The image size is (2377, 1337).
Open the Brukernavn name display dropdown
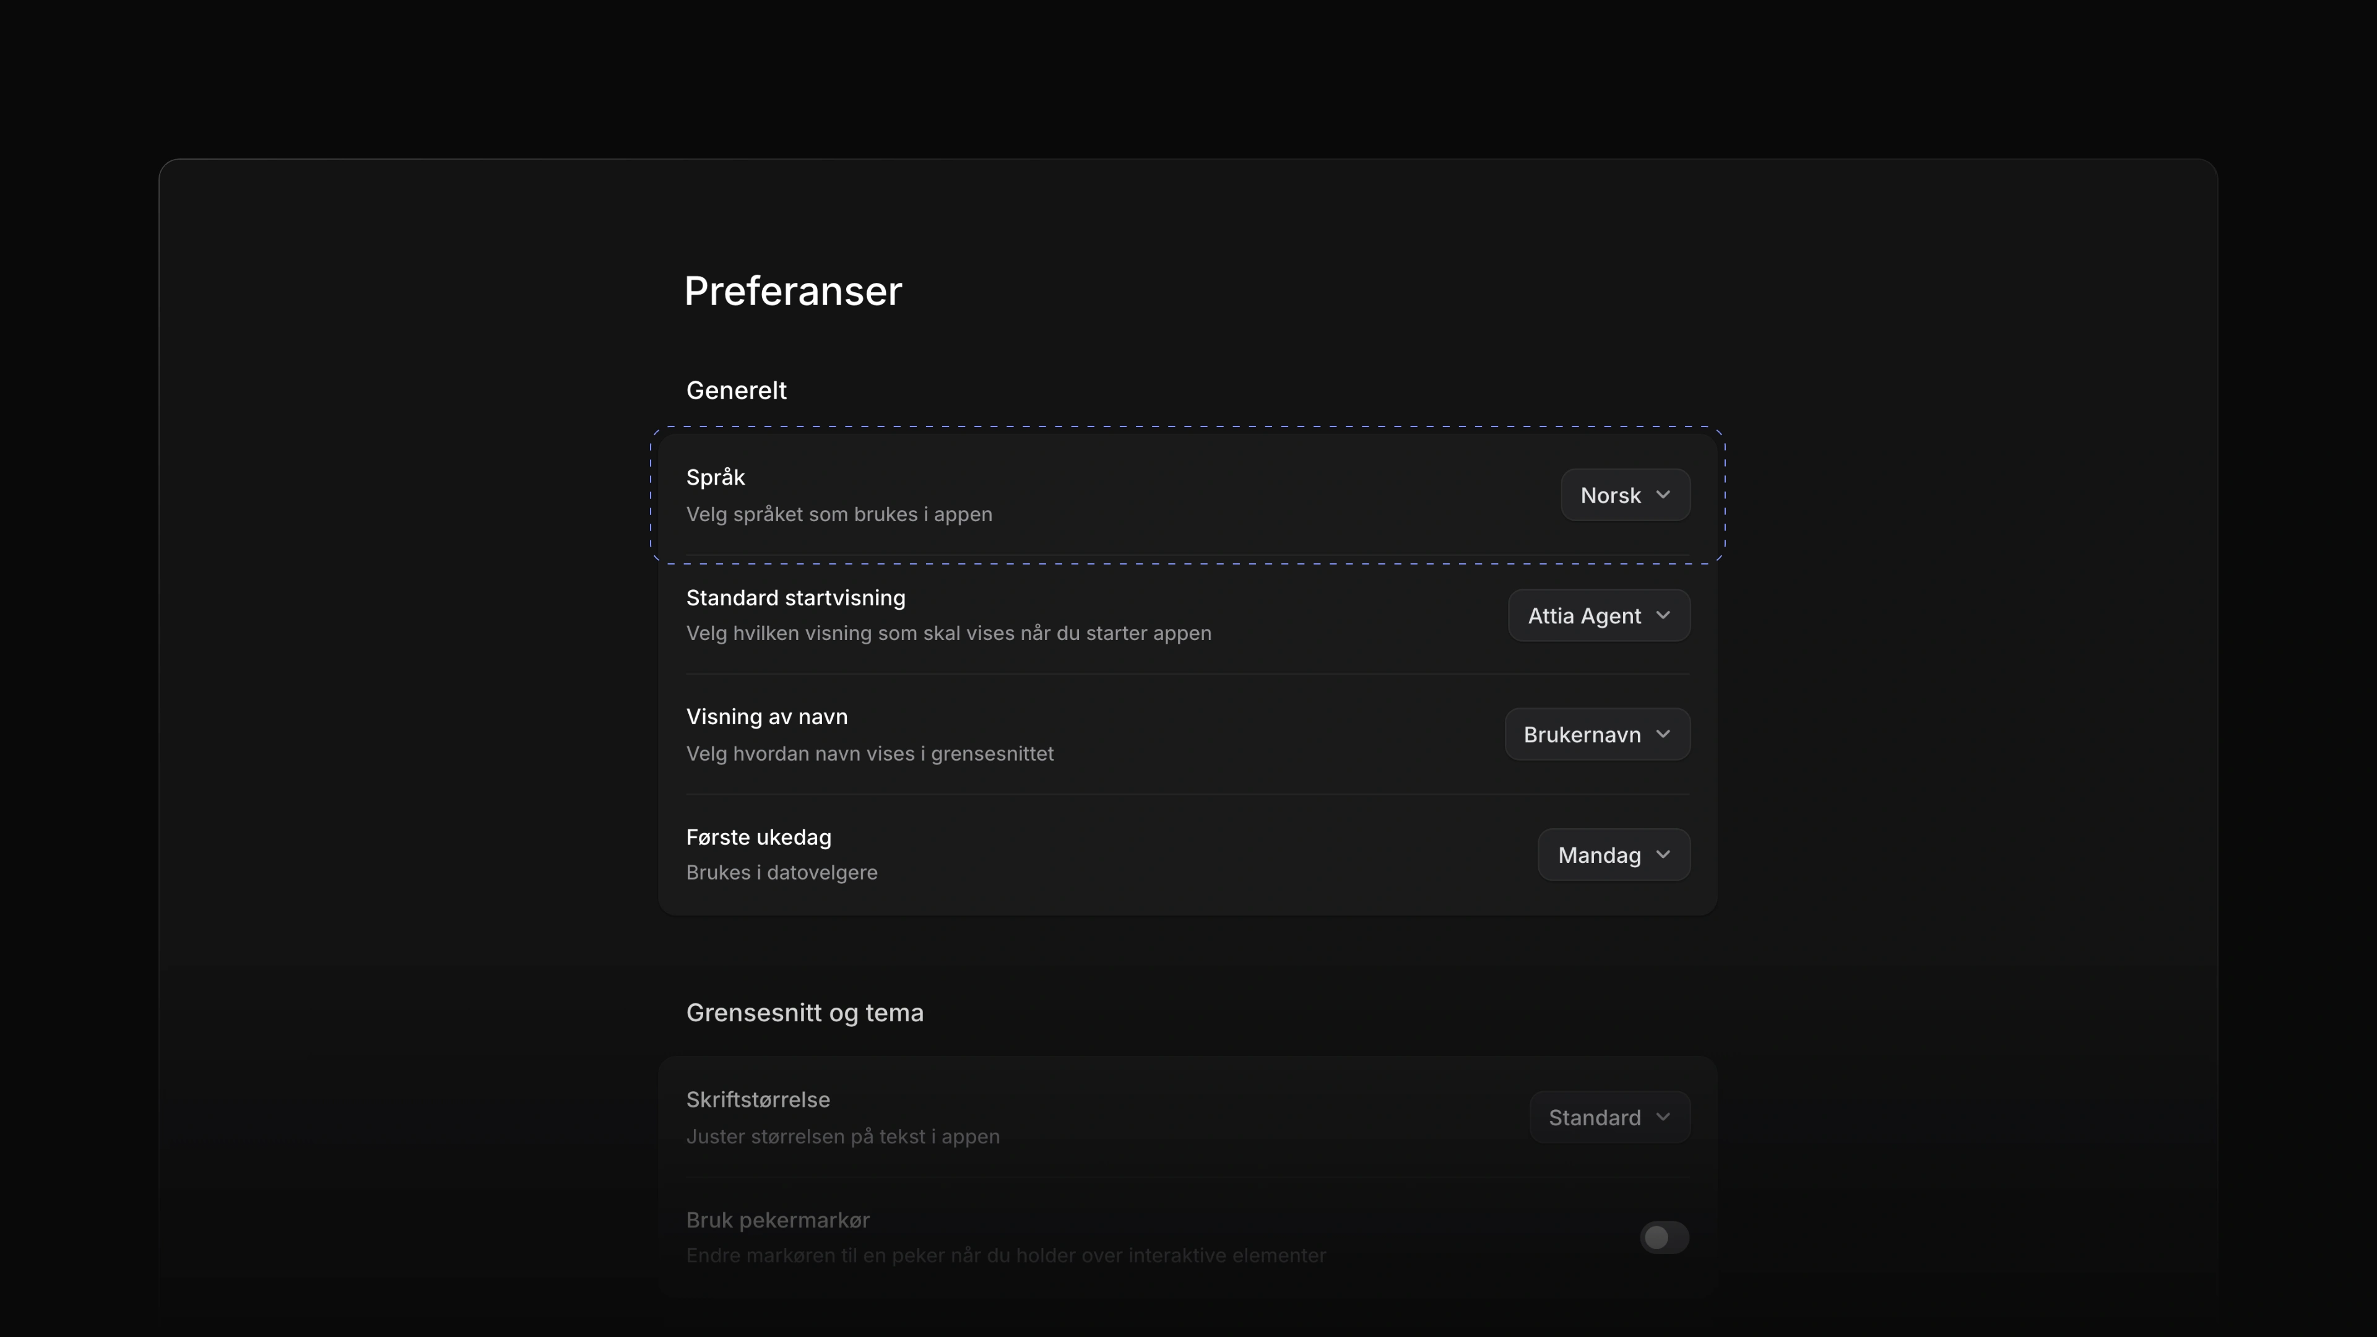tap(1597, 735)
